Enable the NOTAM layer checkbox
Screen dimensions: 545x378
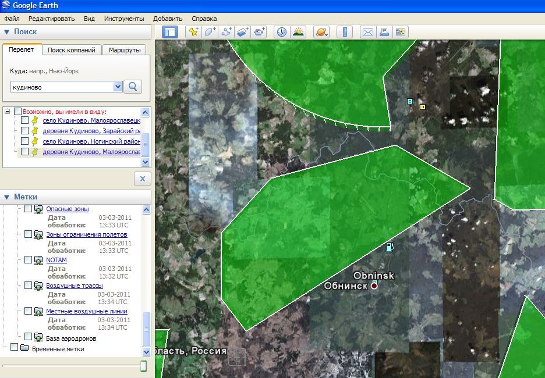pyautogui.click(x=28, y=259)
